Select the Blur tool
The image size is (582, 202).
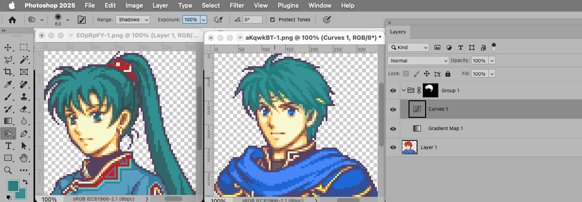(24, 121)
